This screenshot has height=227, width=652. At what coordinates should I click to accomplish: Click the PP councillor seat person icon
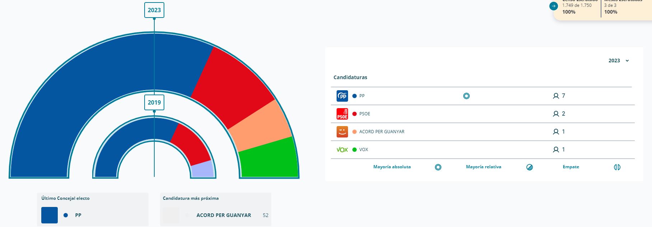556,96
